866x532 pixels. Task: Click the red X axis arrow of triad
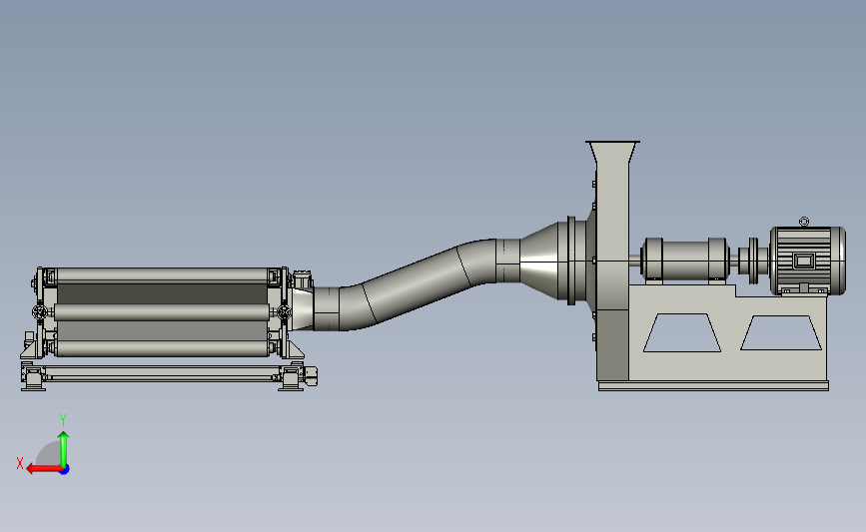click(x=44, y=469)
